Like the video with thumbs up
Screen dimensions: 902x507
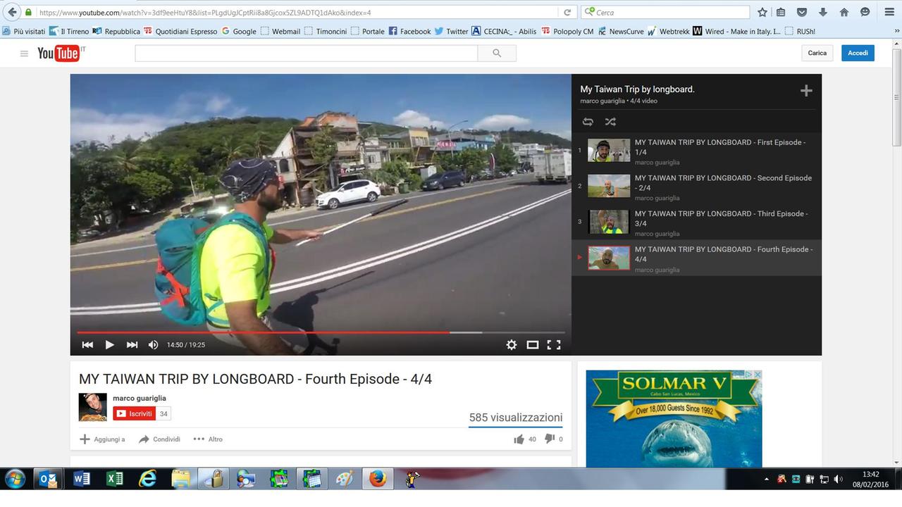pos(519,439)
